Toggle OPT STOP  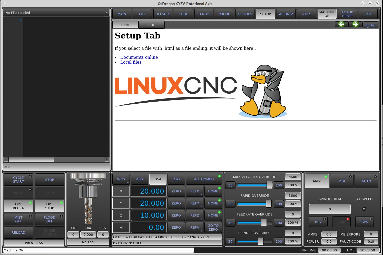[50, 206]
